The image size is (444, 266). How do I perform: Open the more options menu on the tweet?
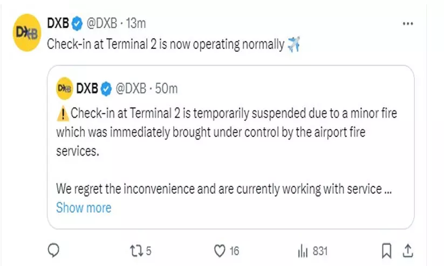coord(407,25)
